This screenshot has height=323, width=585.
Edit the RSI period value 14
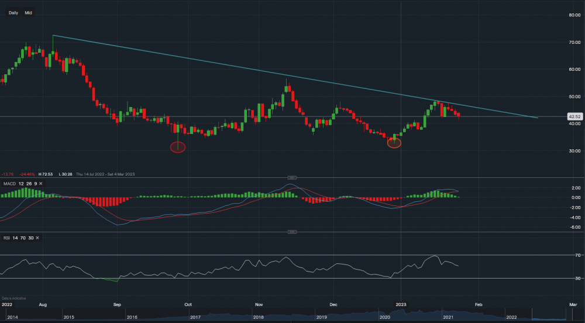[15, 238]
